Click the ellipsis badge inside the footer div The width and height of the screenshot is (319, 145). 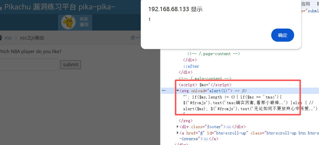[229, 127]
